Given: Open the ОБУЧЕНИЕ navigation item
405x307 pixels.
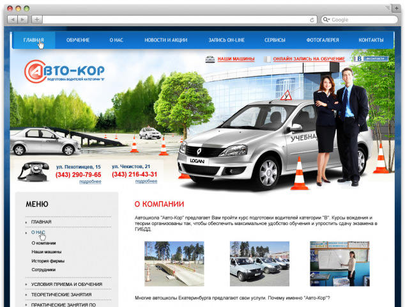Looking at the screenshot, I should (x=78, y=40).
